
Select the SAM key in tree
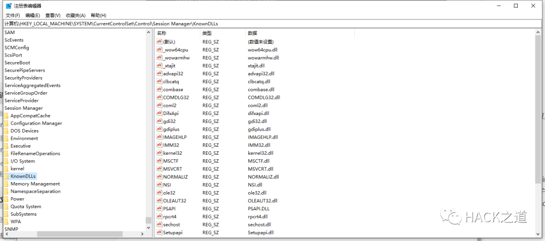pos(10,32)
